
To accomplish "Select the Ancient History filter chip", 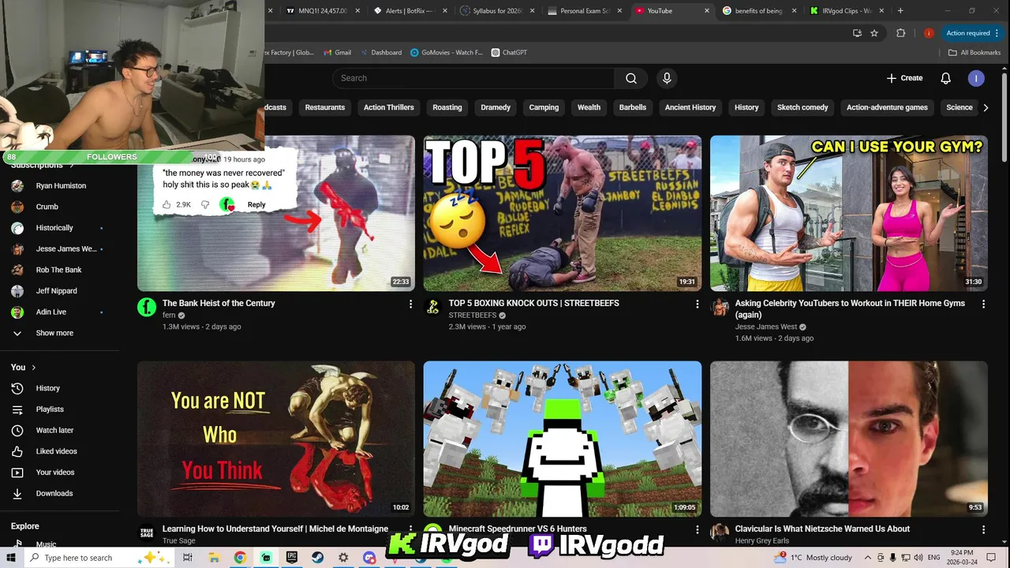I will [x=690, y=107].
